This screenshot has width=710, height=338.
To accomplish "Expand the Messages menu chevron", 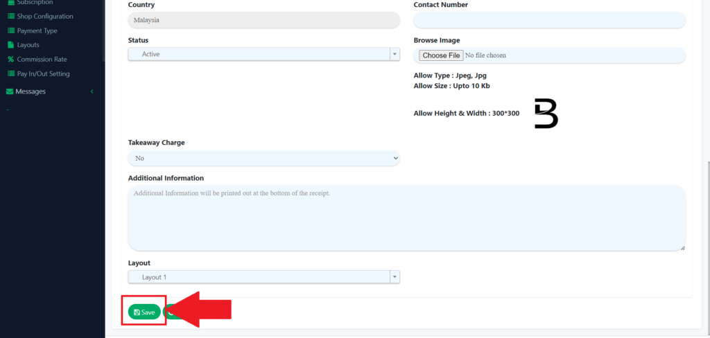I will (x=92, y=91).
